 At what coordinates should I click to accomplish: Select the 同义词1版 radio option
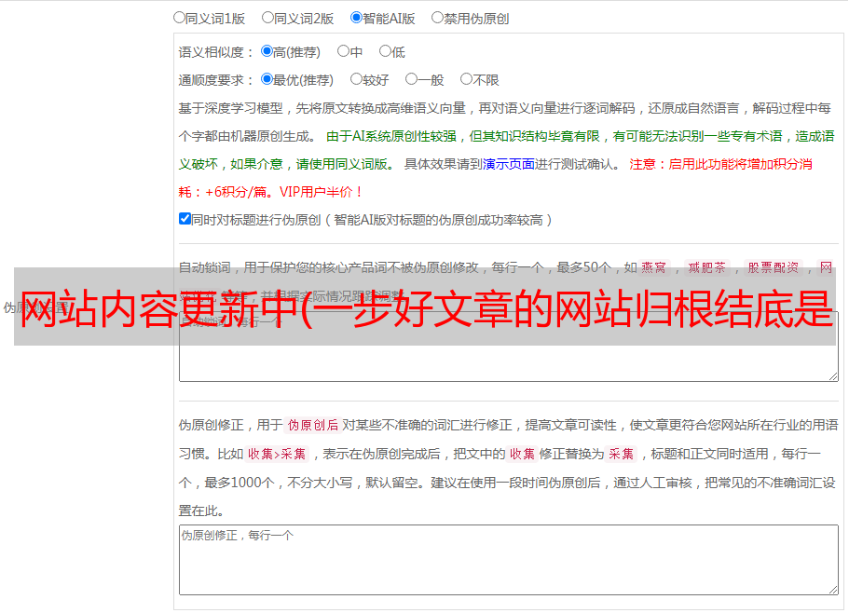pyautogui.click(x=179, y=18)
